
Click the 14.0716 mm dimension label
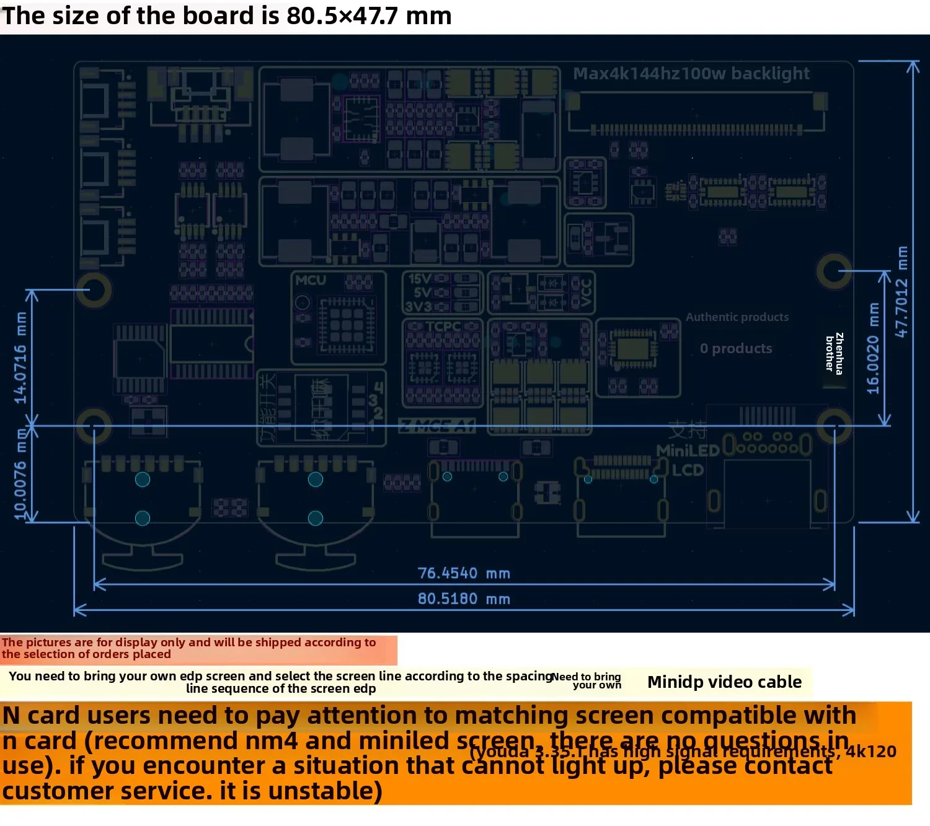[x=21, y=357]
